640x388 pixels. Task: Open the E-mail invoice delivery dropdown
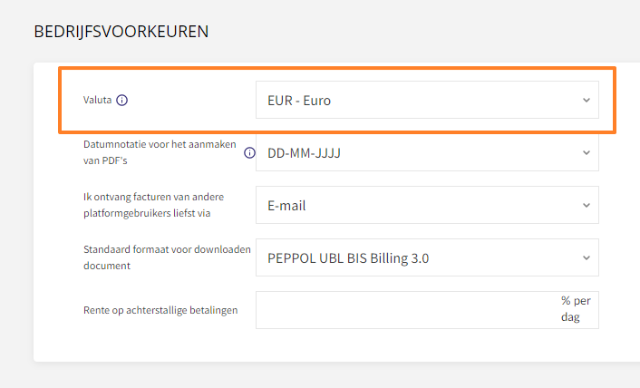[x=427, y=205]
